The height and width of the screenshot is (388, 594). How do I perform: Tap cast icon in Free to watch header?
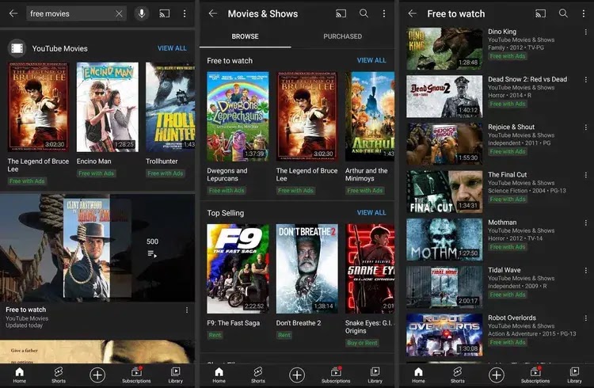tap(541, 13)
